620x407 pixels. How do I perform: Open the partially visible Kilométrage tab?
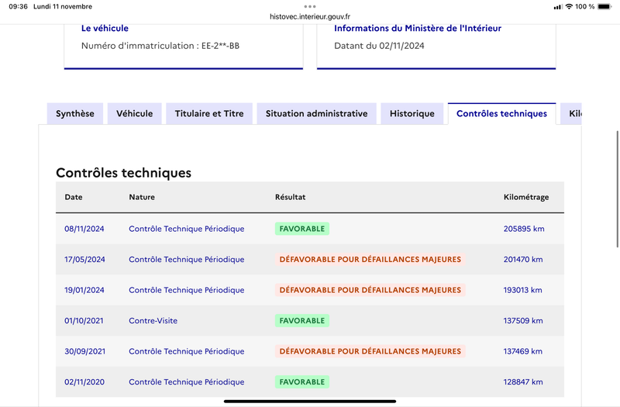click(x=571, y=113)
